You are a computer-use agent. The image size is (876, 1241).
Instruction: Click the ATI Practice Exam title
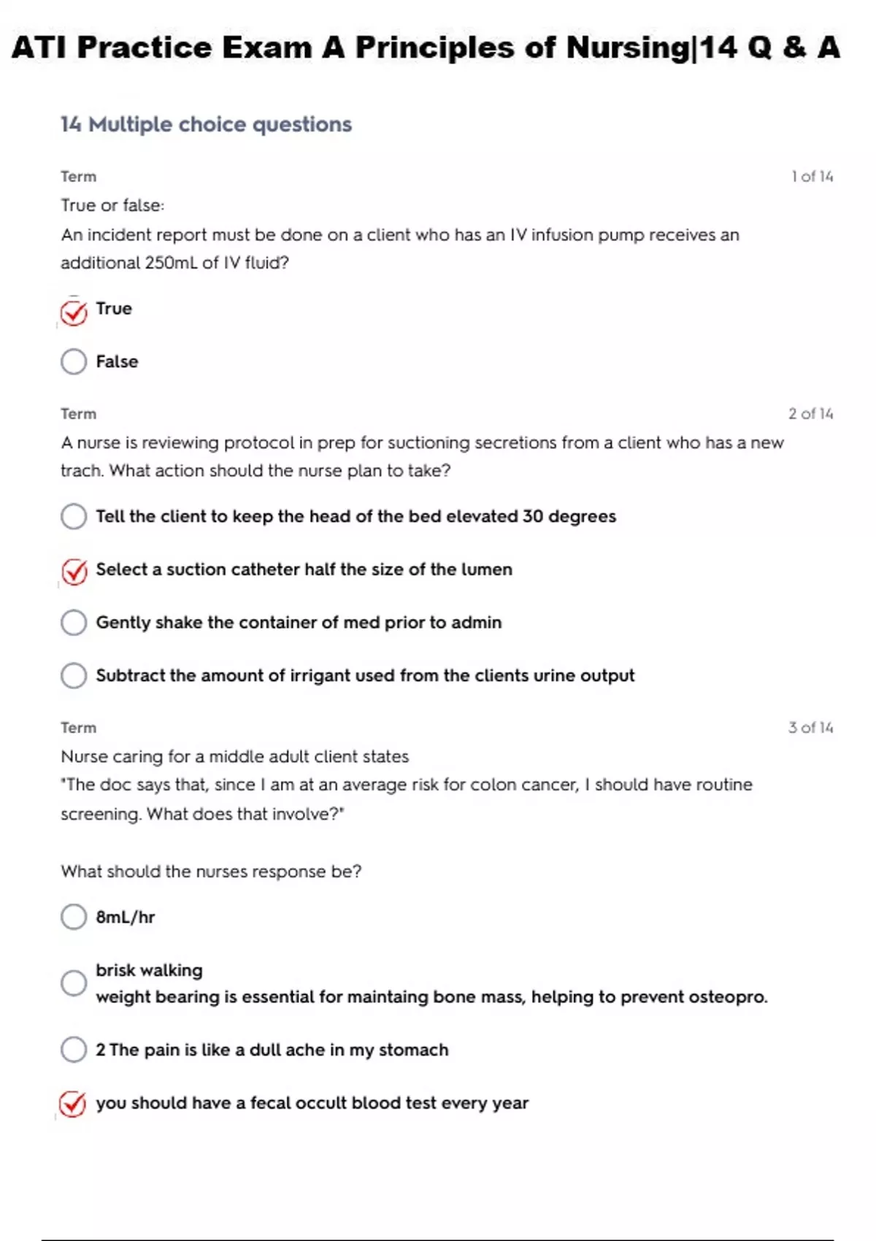tap(426, 48)
